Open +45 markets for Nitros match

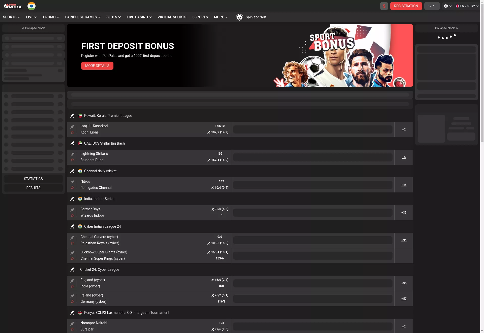404,185
